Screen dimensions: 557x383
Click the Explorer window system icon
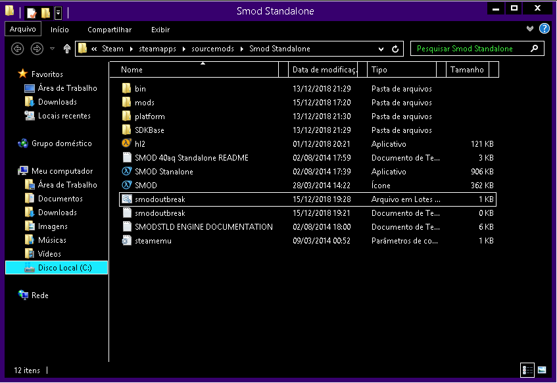(10, 12)
